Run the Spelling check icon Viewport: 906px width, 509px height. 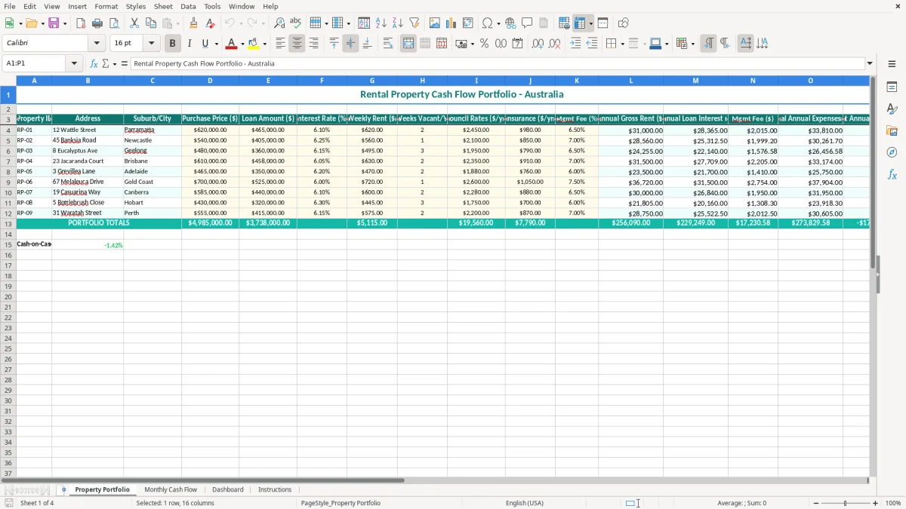[x=296, y=23]
